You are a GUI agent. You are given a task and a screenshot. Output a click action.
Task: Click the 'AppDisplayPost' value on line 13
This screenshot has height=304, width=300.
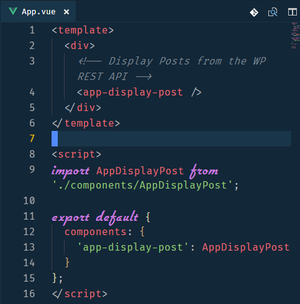246,248
